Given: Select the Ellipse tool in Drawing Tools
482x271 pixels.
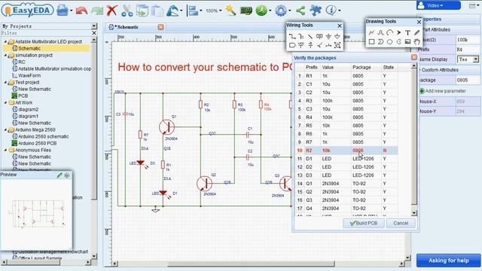Looking at the screenshot, I should pyautogui.click(x=389, y=41).
